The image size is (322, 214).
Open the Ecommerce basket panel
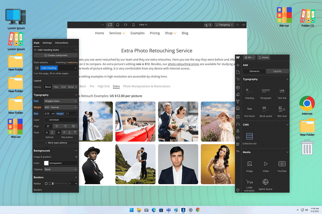click(238, 137)
